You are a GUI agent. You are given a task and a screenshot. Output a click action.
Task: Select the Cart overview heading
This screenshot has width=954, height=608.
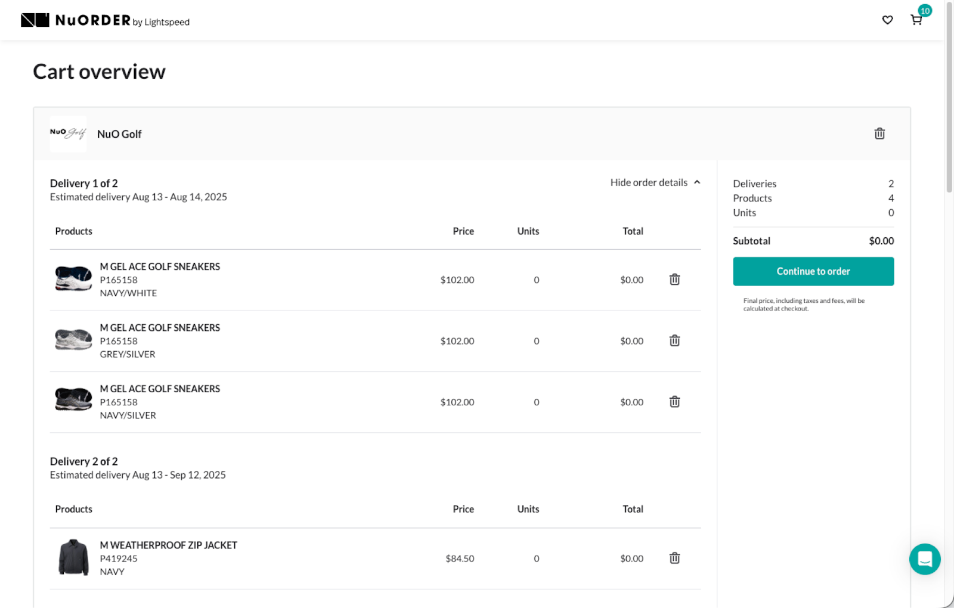coord(99,71)
